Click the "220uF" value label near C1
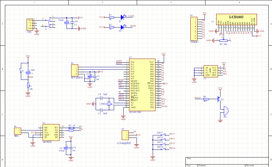The height and width of the screenshot is (167, 272). 61,20
